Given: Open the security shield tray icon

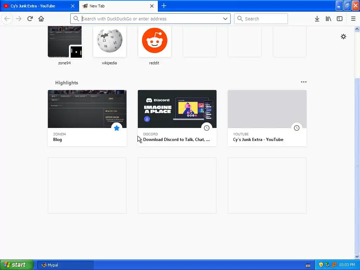Looking at the screenshot, I should [x=321, y=265].
